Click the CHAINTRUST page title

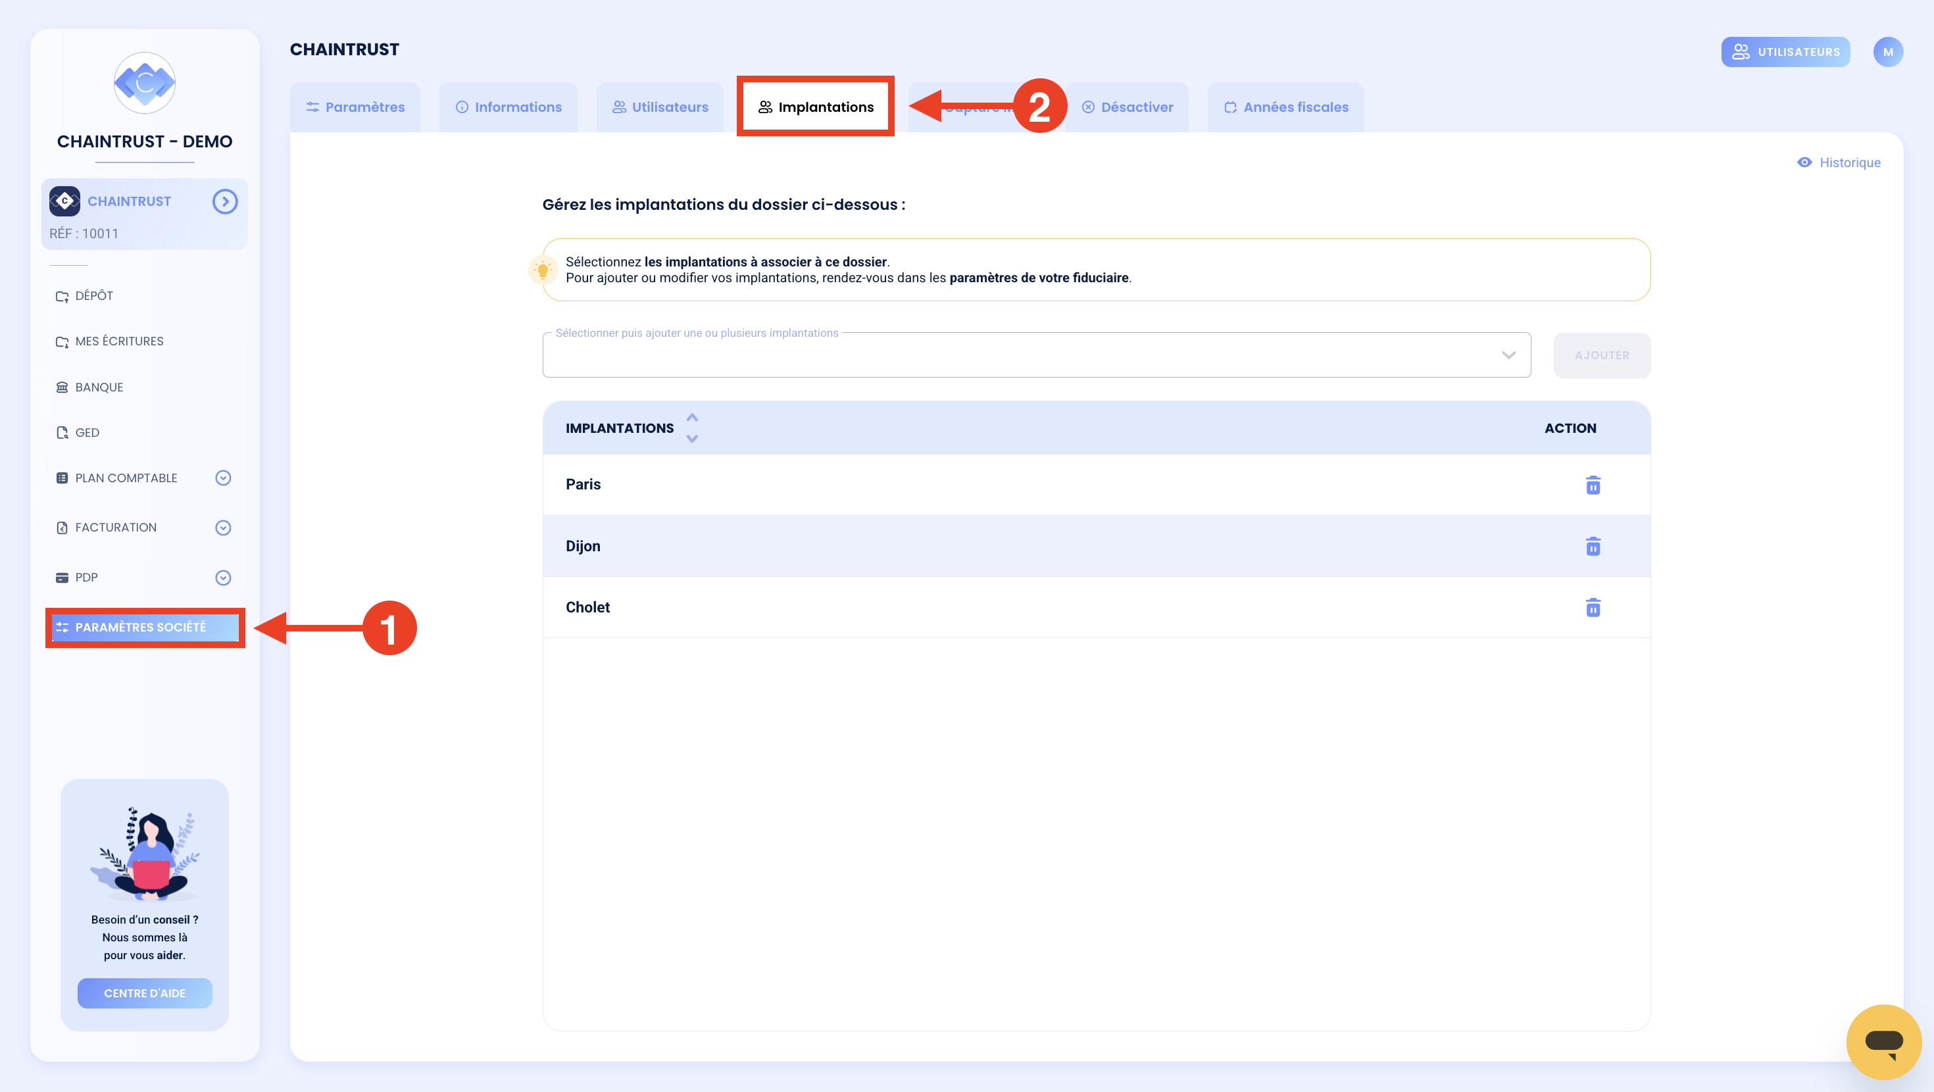[x=345, y=49]
